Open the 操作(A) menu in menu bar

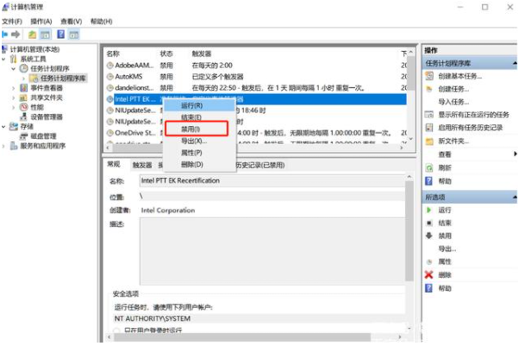[x=41, y=20]
